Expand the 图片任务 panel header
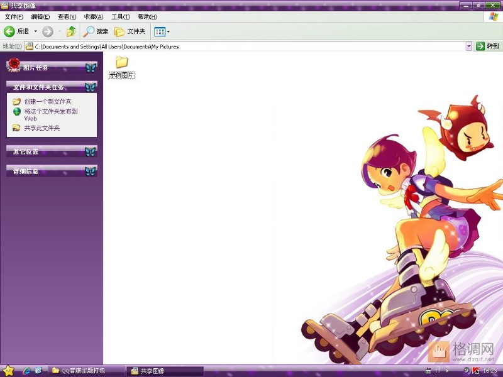The height and width of the screenshot is (377, 503). point(52,67)
